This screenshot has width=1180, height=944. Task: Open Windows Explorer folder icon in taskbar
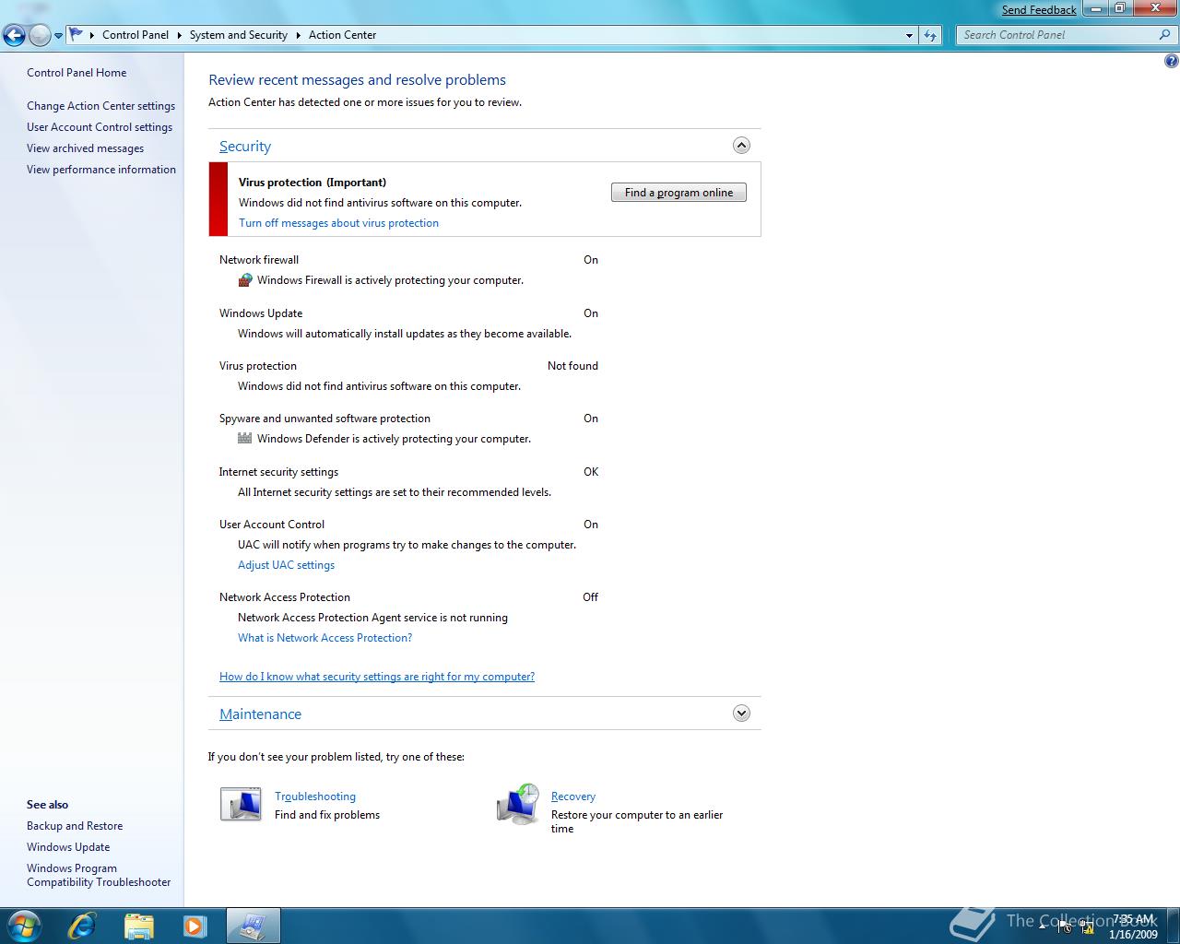(x=138, y=926)
